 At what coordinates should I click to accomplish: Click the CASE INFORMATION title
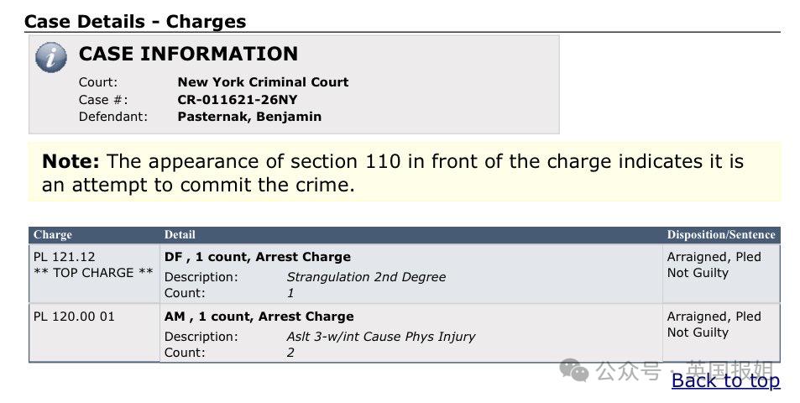188,55
